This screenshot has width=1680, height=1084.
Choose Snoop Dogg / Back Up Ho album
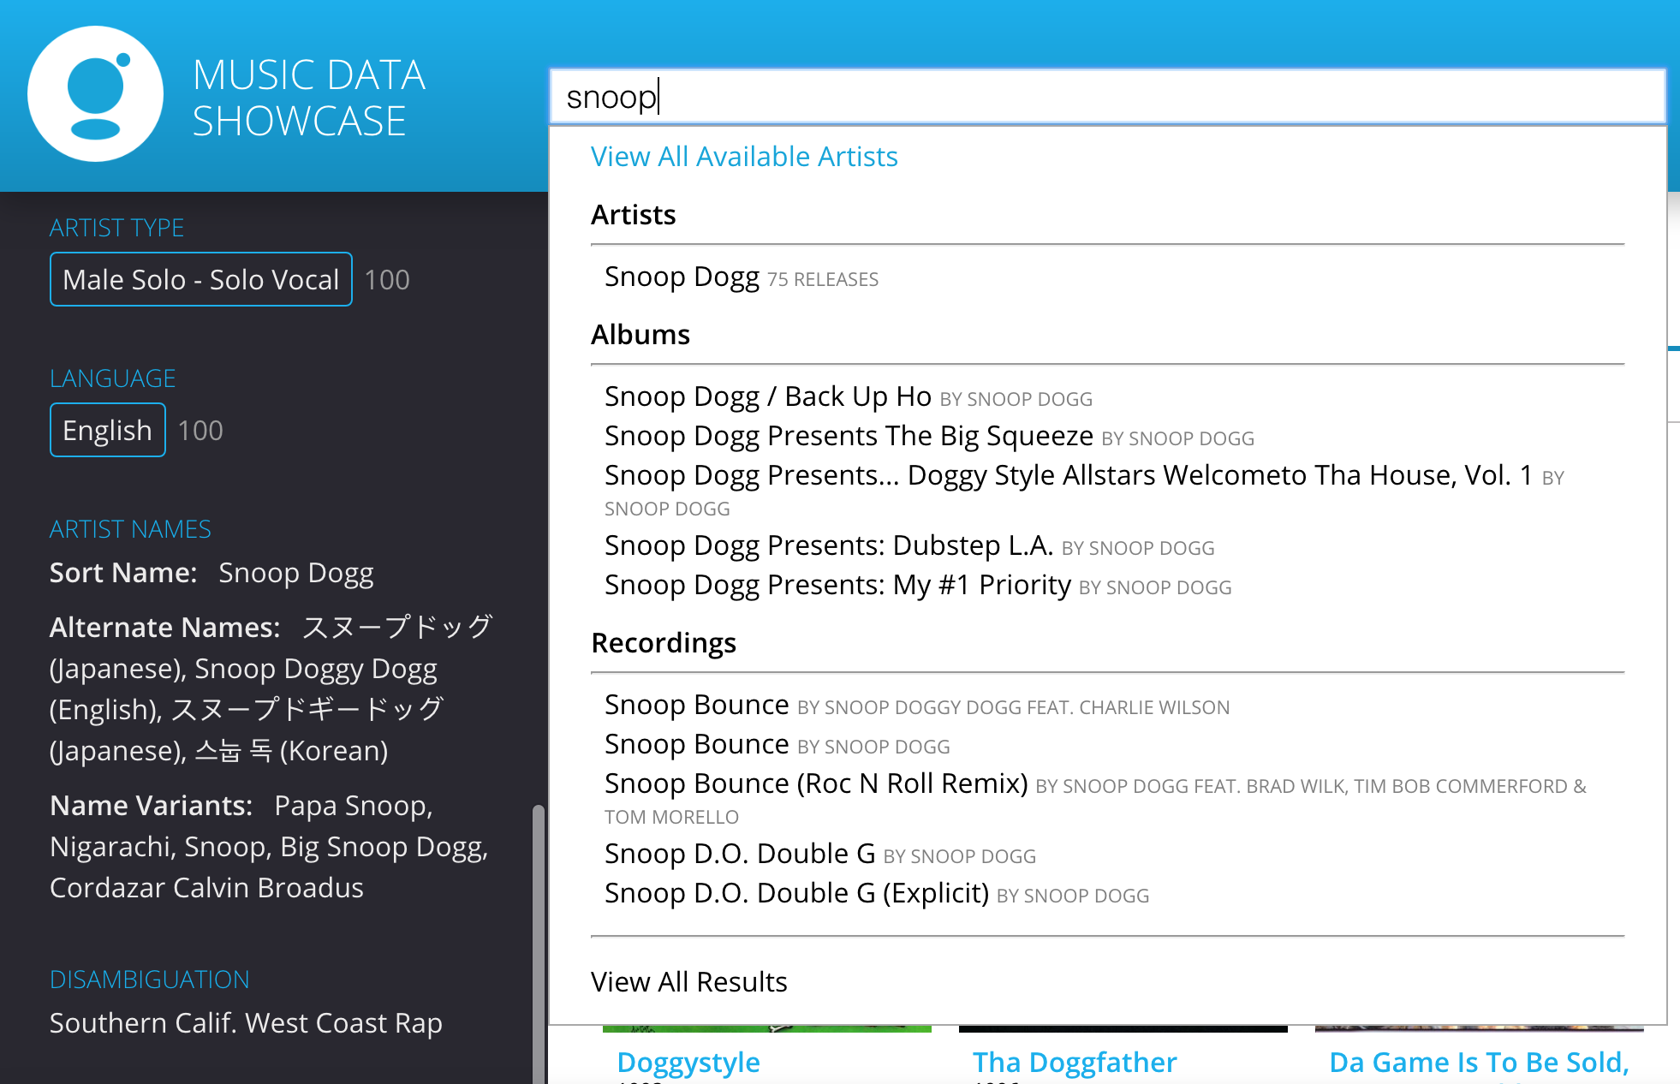[x=767, y=397]
